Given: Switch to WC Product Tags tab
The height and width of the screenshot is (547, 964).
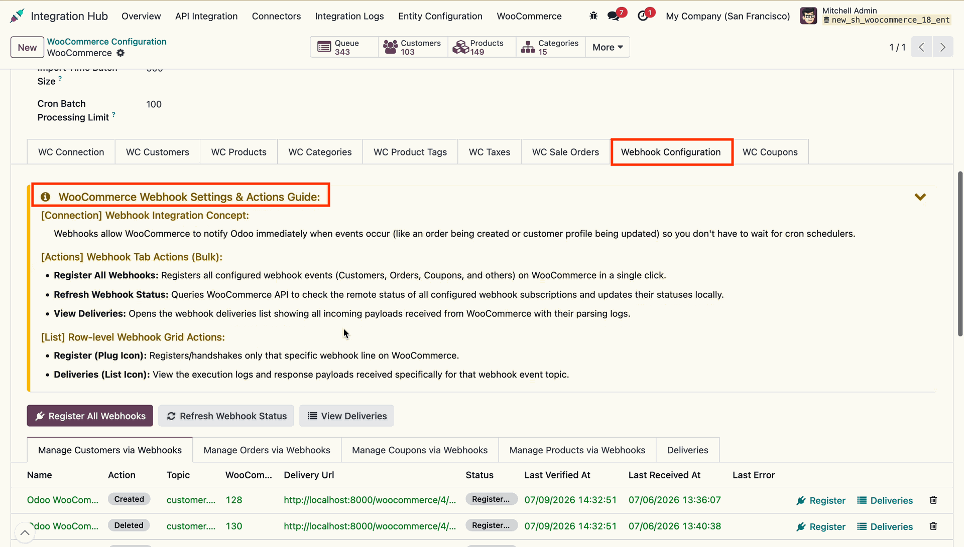Looking at the screenshot, I should click(410, 152).
